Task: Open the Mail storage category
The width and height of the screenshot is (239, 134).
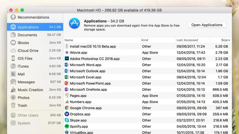Action: coord(35,74)
